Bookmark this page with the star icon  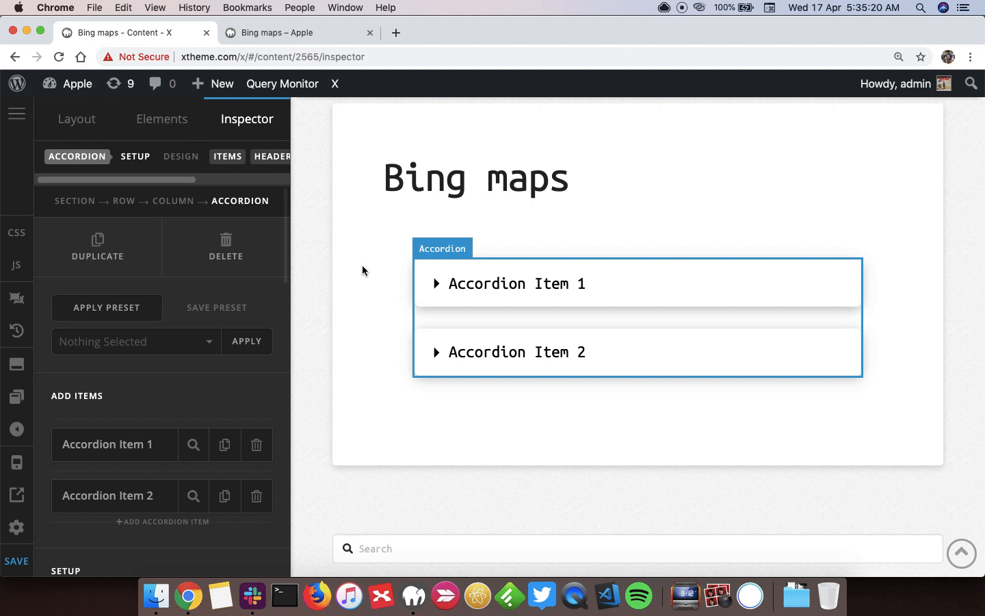tap(921, 57)
